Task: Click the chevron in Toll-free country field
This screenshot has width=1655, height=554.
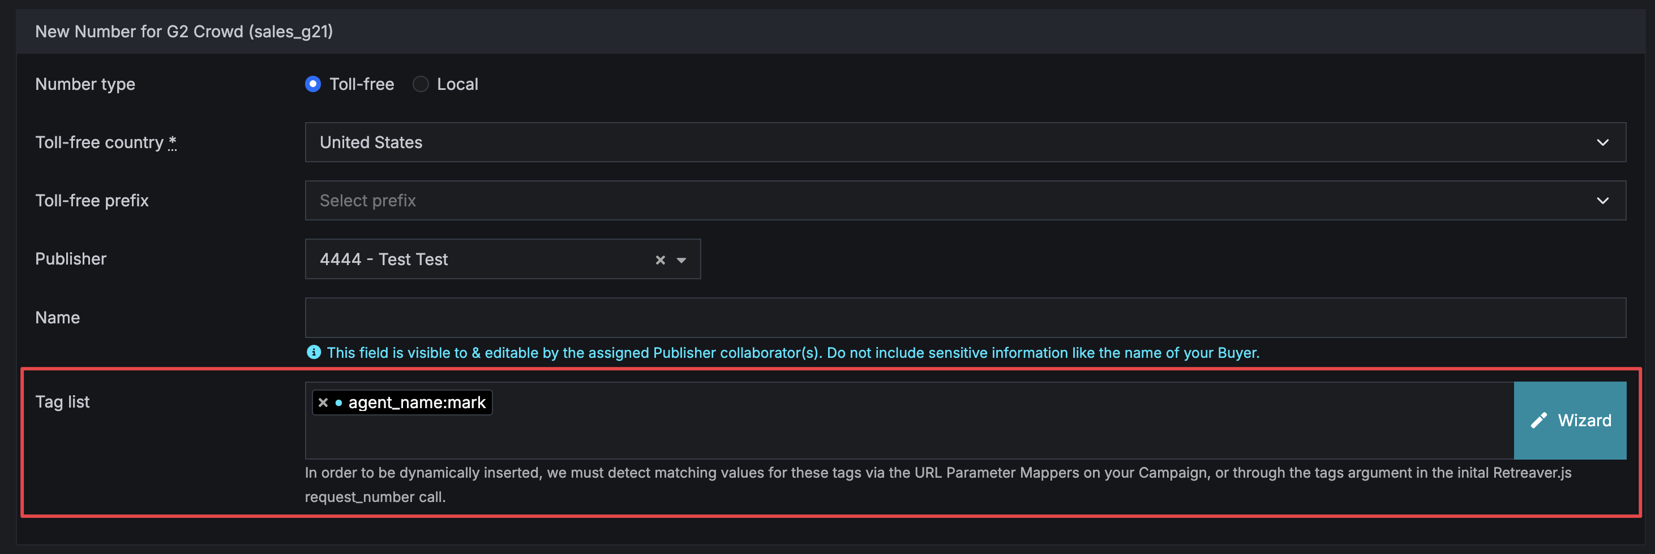Action: tap(1602, 142)
